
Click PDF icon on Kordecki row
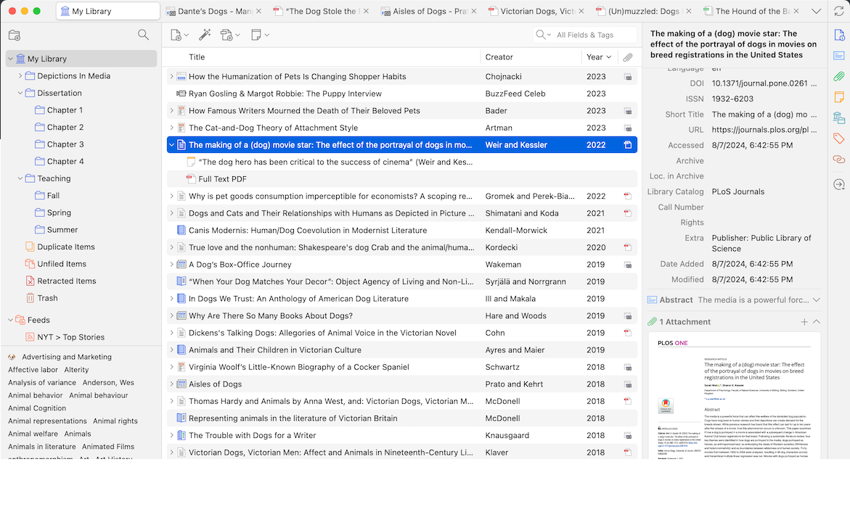click(628, 247)
